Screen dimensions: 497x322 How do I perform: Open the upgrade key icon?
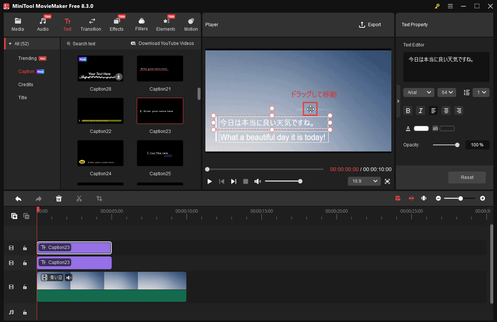coord(437,6)
